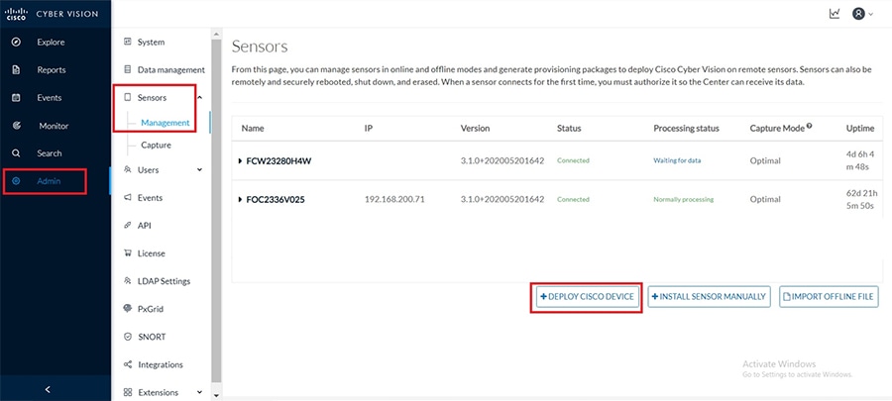Click the IP column header
This screenshot has height=401, width=892.
pos(368,129)
